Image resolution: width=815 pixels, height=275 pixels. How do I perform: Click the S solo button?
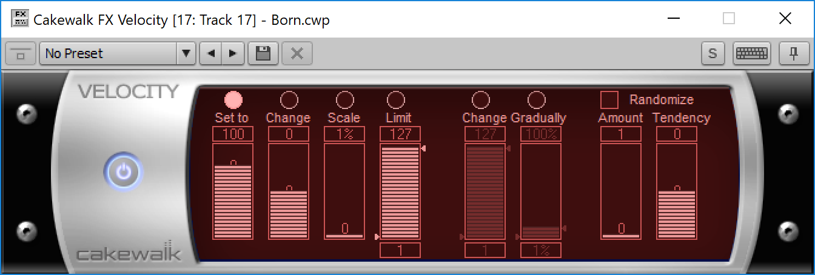pos(713,53)
